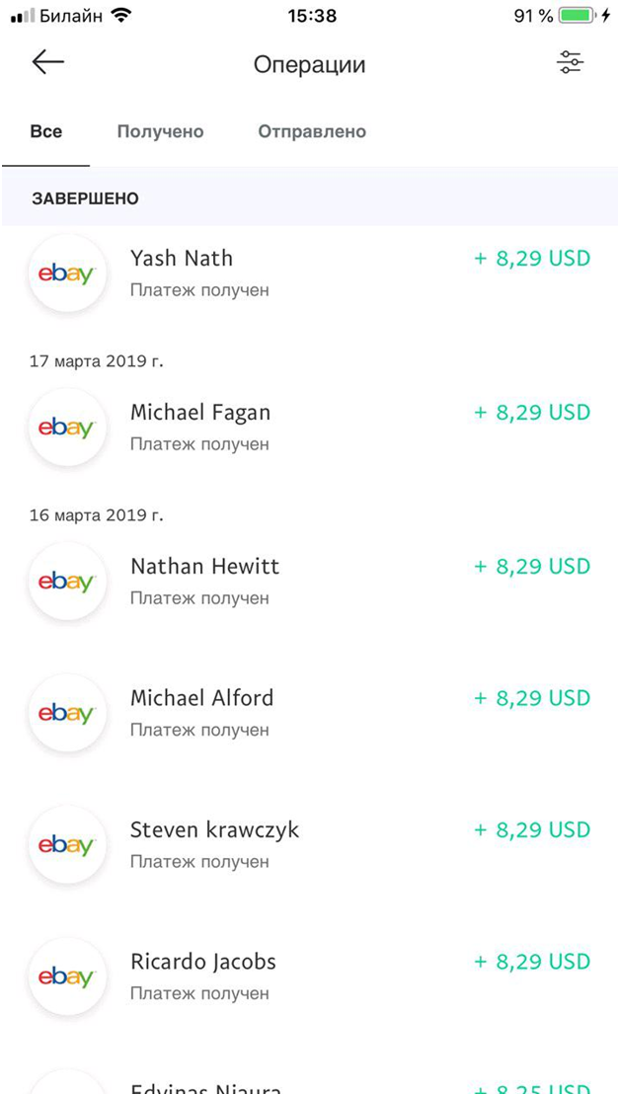Tap the eBay avatar next to Ricardo Jacobs
This screenshot has height=1095, width=618.
(x=67, y=977)
